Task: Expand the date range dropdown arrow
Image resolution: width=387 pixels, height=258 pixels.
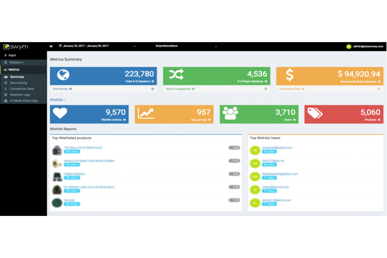Action: (x=135, y=46)
